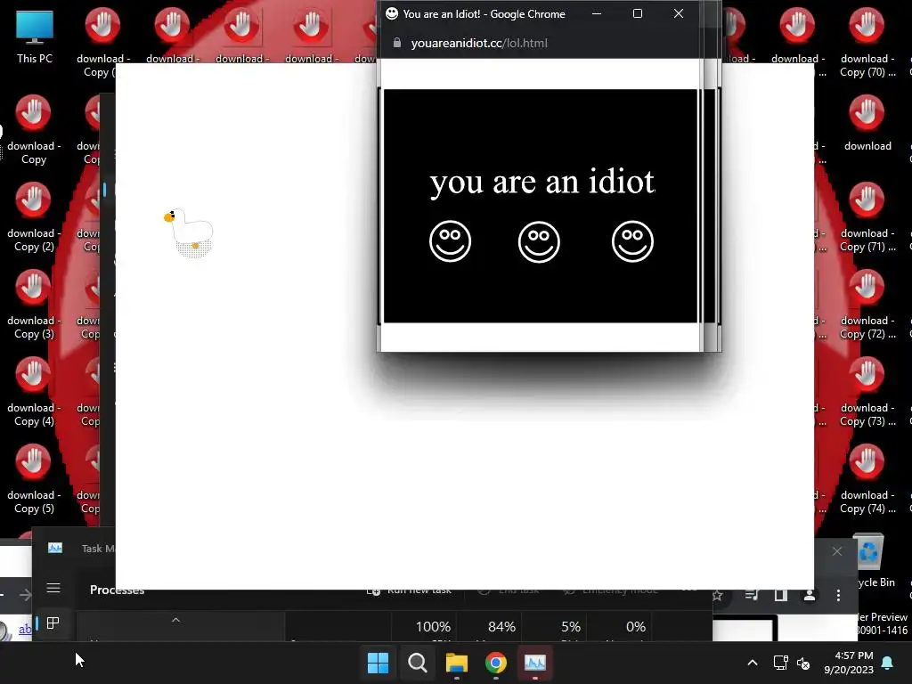The height and width of the screenshot is (684, 912).
Task: Open the This PC desktop icon
Action: point(35,36)
